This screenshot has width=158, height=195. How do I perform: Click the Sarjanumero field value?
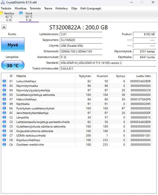click(81, 40)
